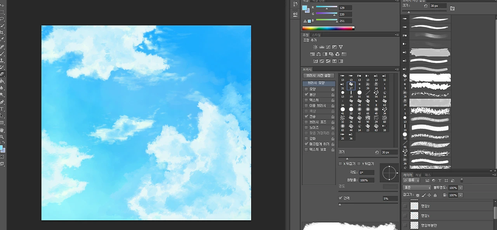The height and width of the screenshot is (230, 497).
Task: Show the 명암1 layer visibility
Action: (405, 216)
